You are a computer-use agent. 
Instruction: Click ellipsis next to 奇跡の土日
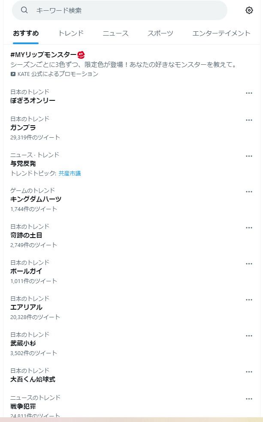point(249,228)
